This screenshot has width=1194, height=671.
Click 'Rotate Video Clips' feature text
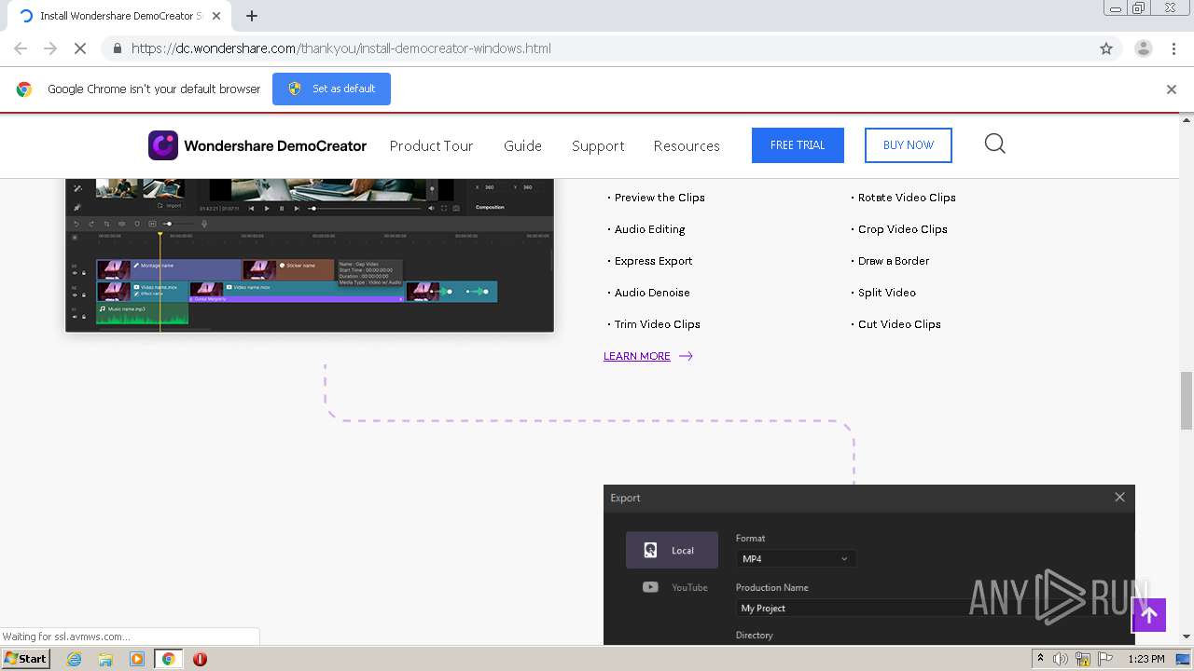pos(907,198)
